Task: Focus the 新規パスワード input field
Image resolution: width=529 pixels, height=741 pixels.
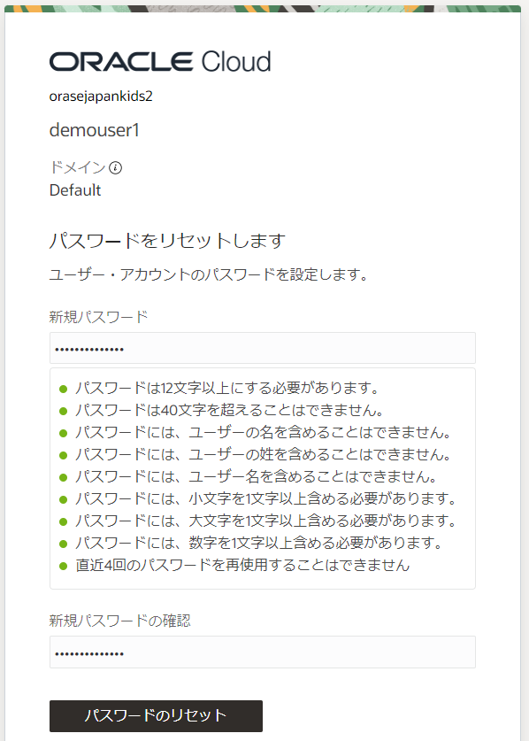Action: click(x=263, y=348)
